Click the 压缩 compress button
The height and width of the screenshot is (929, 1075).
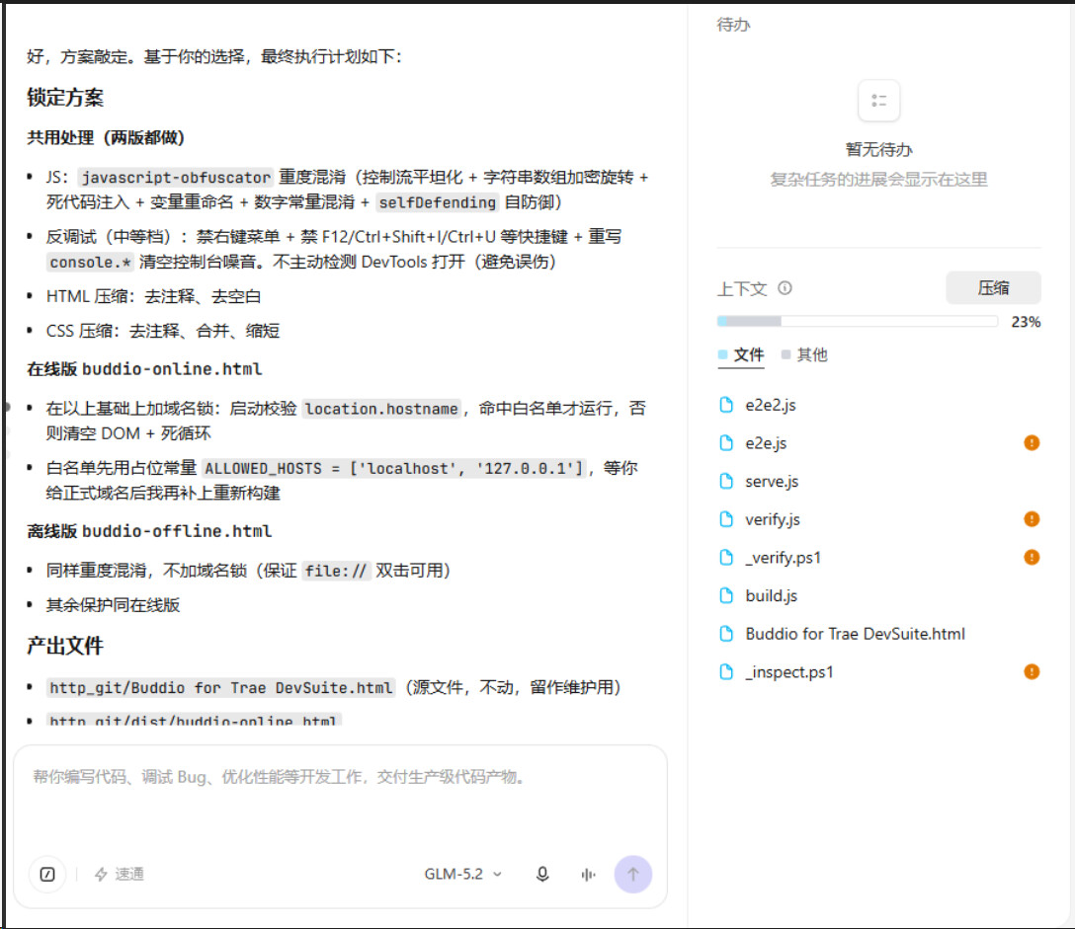pos(993,287)
